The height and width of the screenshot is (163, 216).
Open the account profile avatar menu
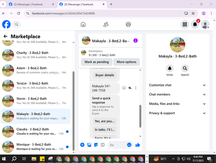click(205, 24)
